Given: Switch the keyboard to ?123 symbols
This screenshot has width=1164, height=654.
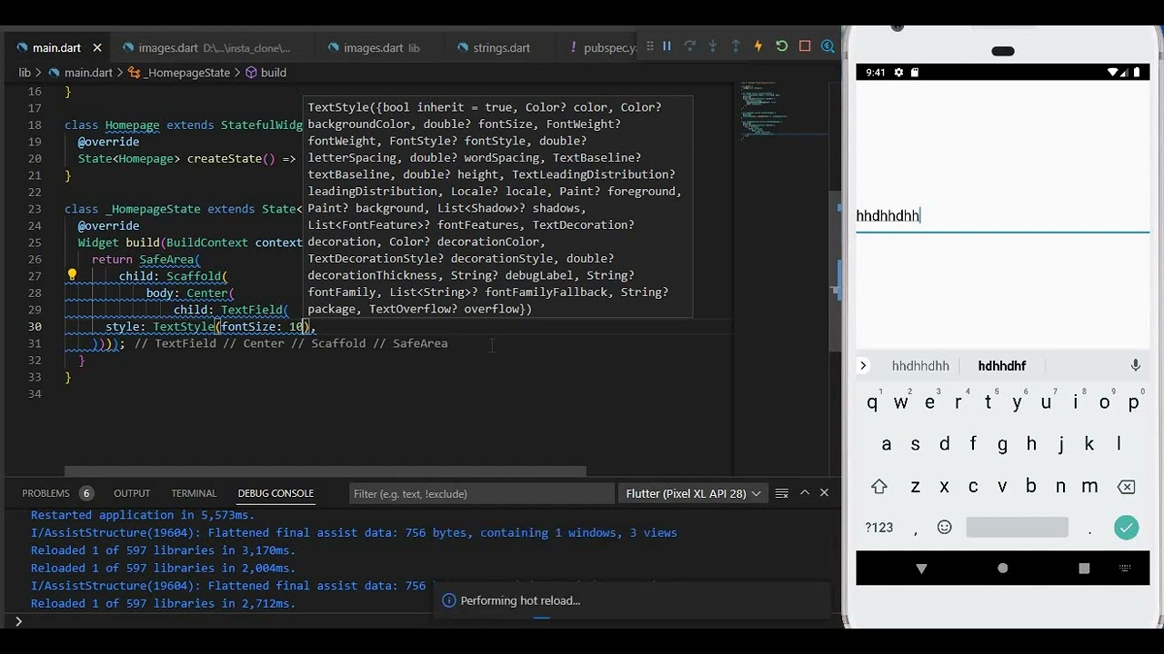Looking at the screenshot, I should (878, 528).
